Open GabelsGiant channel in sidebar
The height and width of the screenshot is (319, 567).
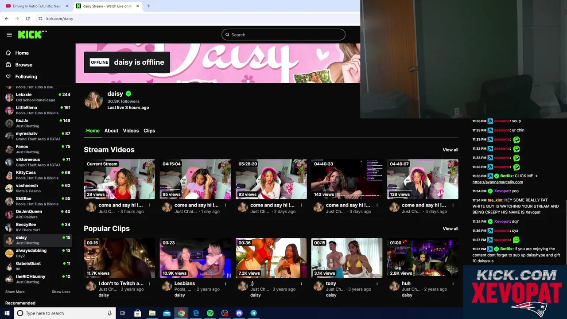[38, 266]
